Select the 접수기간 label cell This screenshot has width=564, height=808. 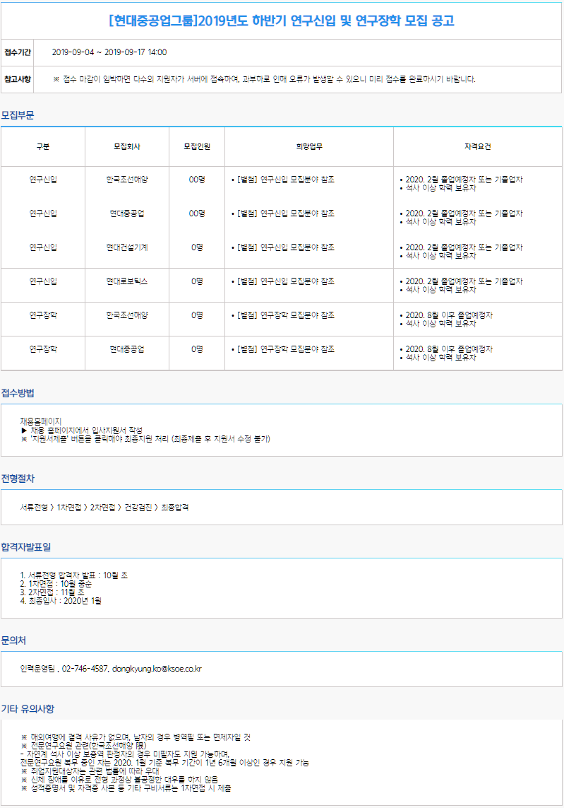click(18, 52)
